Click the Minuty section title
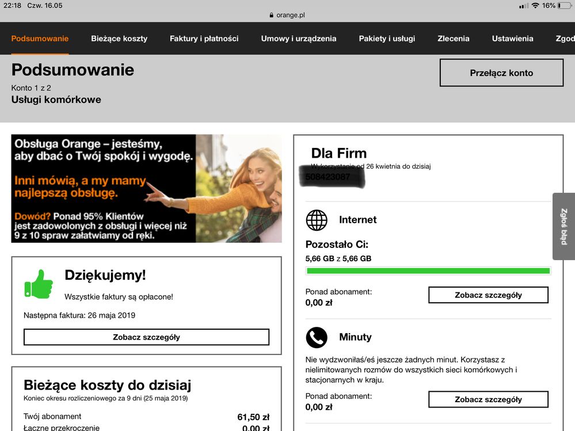 click(355, 337)
